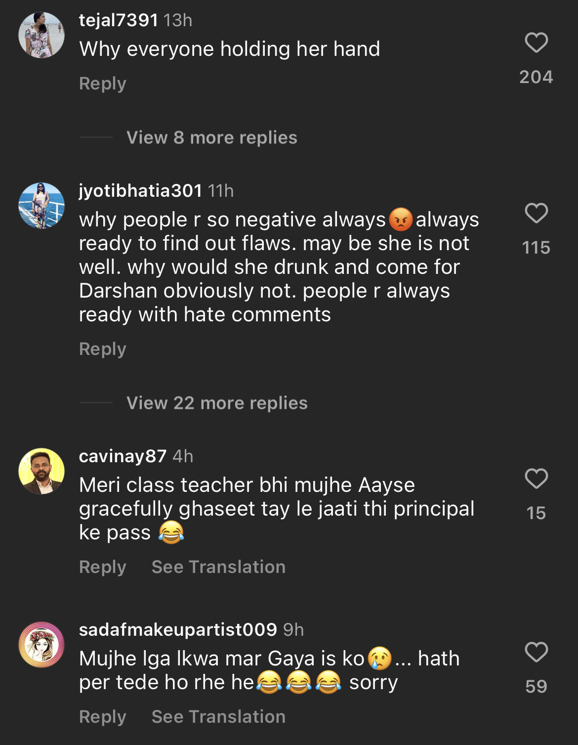See Translation for cavinay87's comment
This screenshot has width=578, height=745.
218,567
